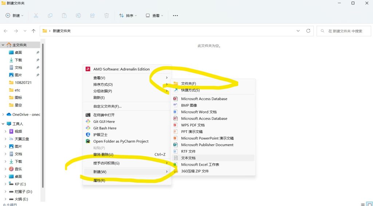373x206 pixels.
Task: Expand the 天翼云盘 tree node
Action: 5,139
